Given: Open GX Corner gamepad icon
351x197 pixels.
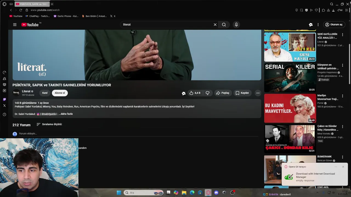Looking at the screenshot, I should tap(11, 4).
